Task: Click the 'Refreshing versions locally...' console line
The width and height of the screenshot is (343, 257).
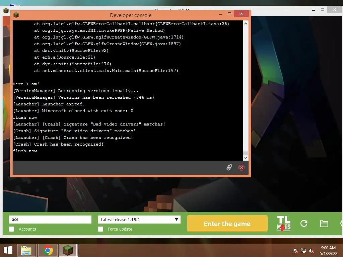Action: (x=76, y=91)
